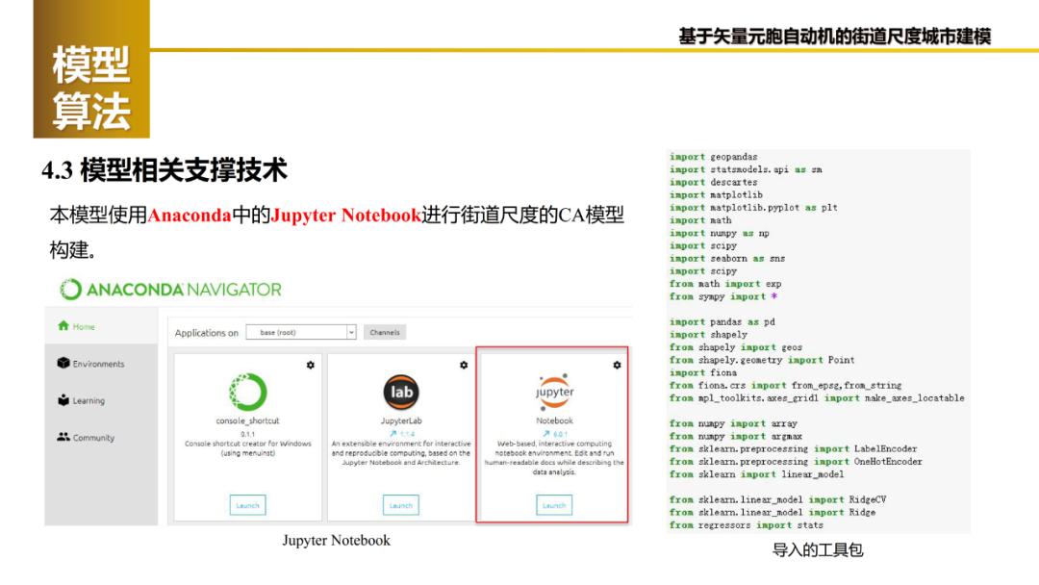Click the code line 'import shapely'
Image resolution: width=1039 pixels, height=585 pixels.
point(708,335)
